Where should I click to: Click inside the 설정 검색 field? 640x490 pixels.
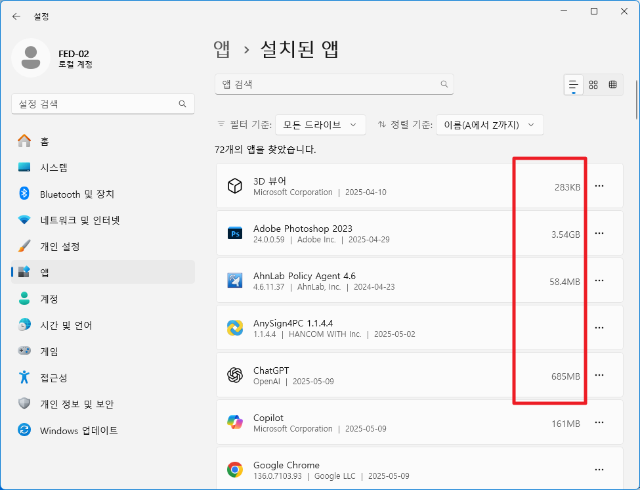(x=103, y=104)
